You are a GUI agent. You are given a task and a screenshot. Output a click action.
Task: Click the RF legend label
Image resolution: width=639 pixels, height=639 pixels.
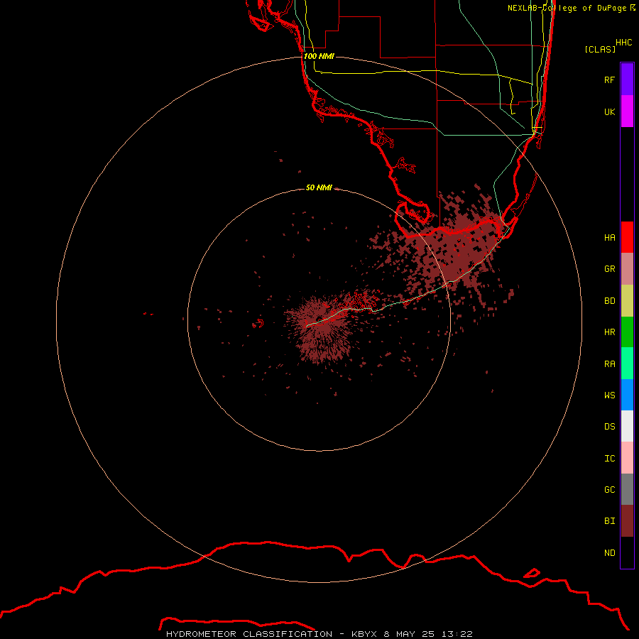[609, 80]
